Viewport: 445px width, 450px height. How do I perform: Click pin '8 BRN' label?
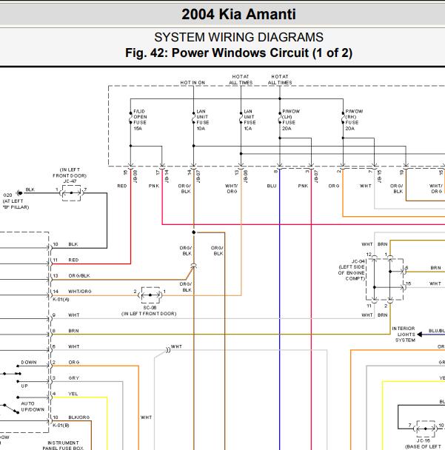pos(66,331)
